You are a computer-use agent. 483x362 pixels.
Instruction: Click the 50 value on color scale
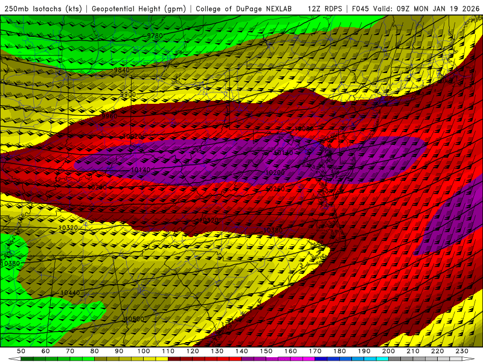tap(21, 351)
